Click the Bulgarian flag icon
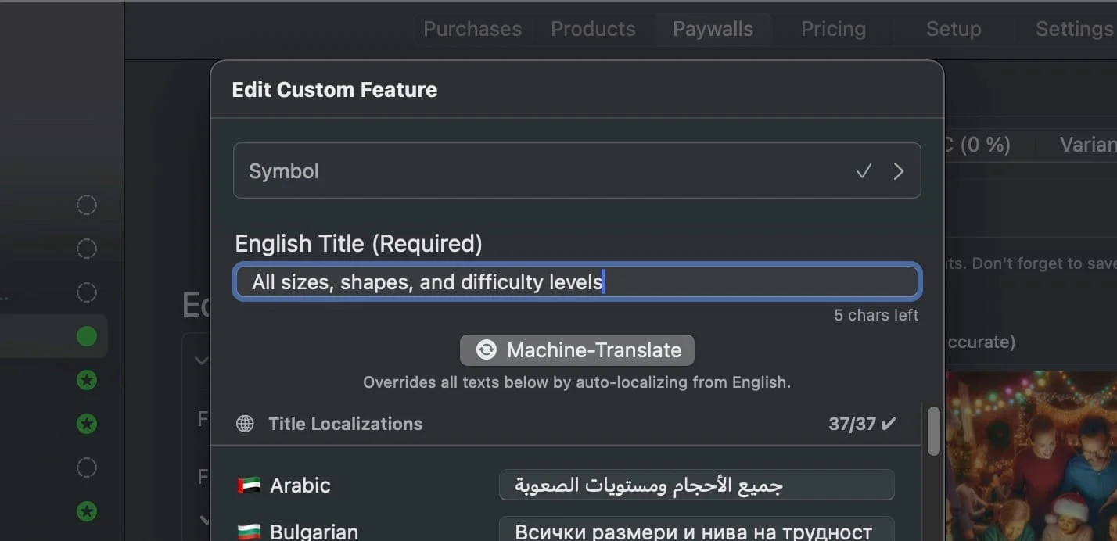Image resolution: width=1117 pixels, height=541 pixels. [249, 530]
